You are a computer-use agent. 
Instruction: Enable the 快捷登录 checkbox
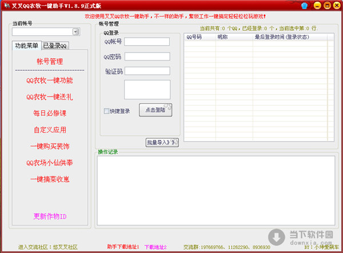click(x=106, y=111)
